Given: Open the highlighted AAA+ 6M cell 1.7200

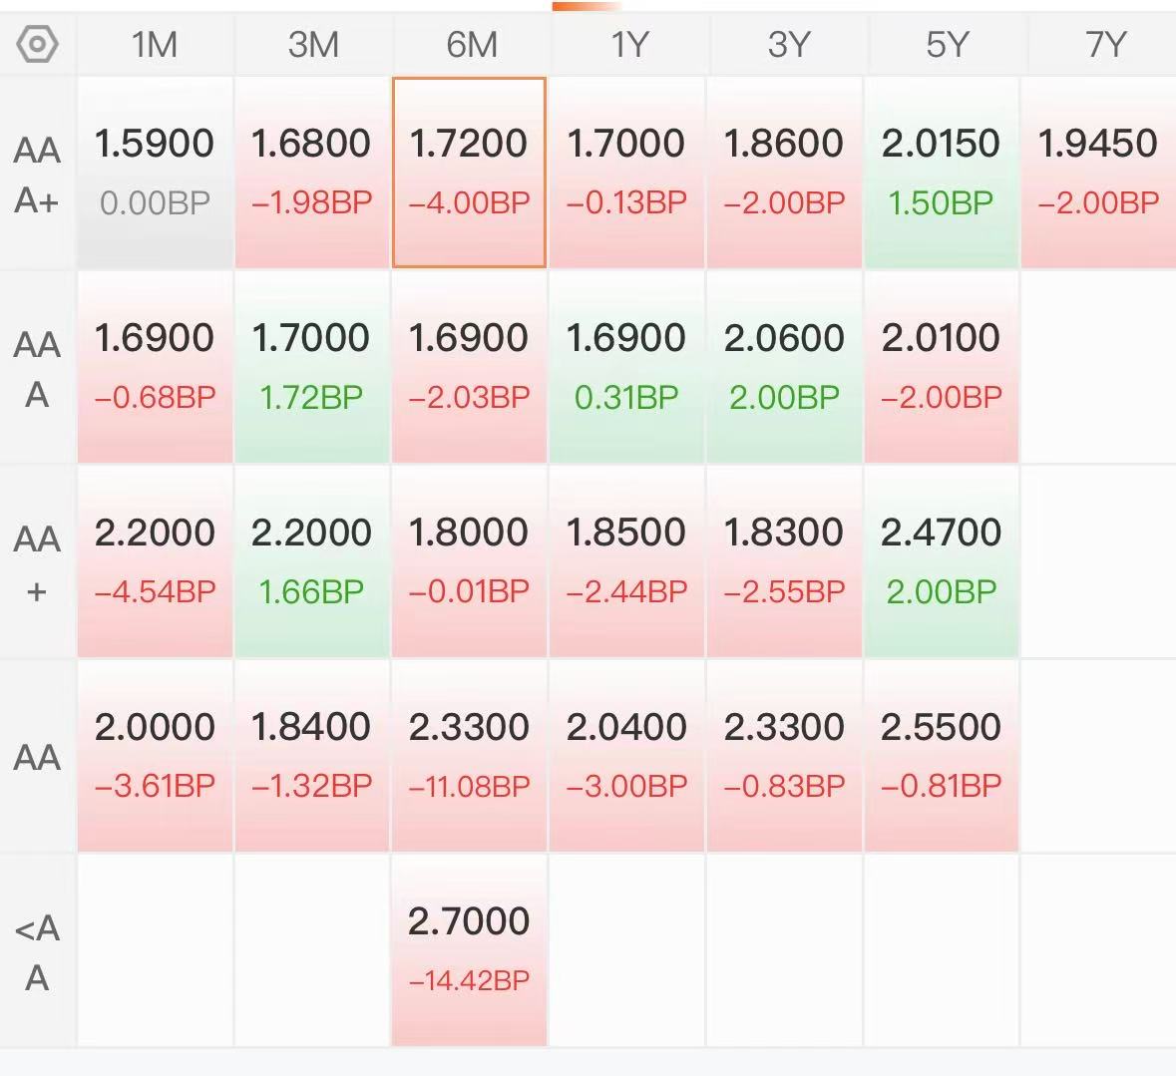Looking at the screenshot, I should click(470, 172).
